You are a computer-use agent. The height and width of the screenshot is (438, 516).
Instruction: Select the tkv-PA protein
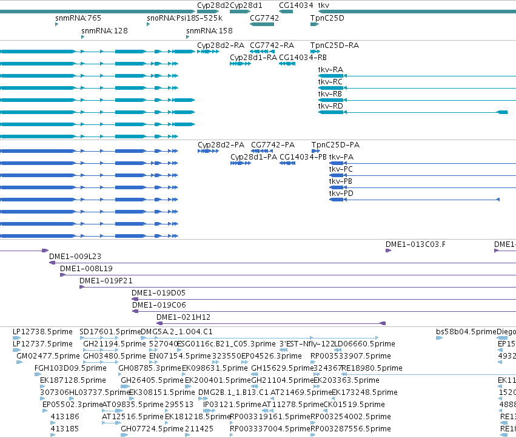click(x=423, y=163)
